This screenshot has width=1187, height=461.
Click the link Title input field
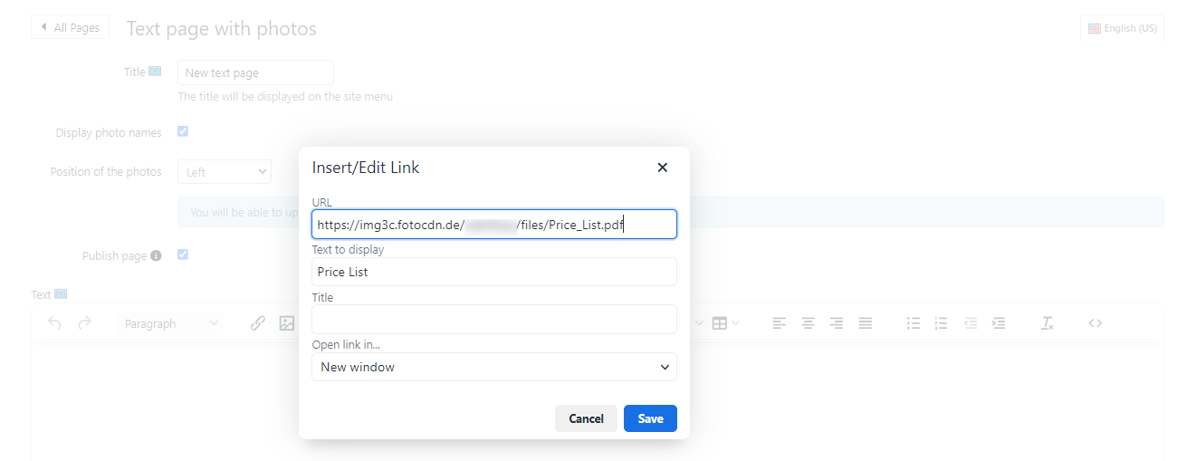point(494,319)
